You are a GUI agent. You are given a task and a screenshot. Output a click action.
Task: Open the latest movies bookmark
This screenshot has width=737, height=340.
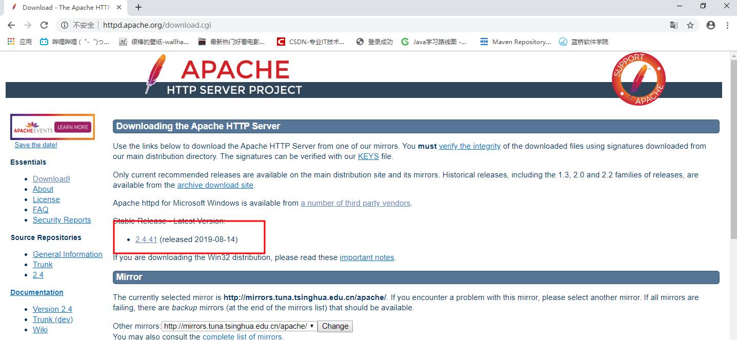pos(232,42)
